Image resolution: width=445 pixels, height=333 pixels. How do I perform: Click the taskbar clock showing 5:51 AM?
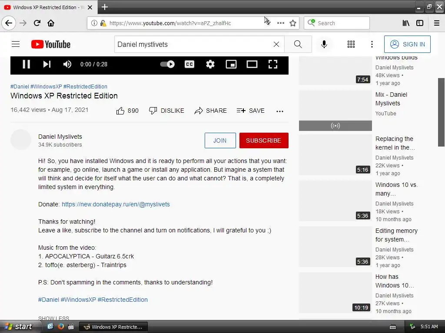(x=429, y=326)
